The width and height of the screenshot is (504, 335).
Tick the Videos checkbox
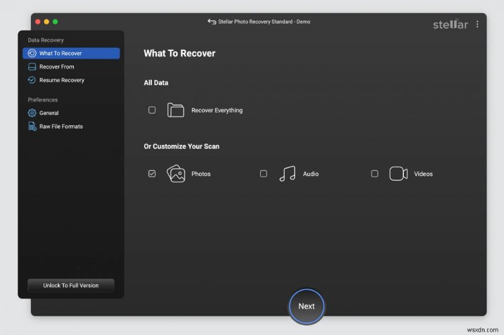tap(374, 173)
